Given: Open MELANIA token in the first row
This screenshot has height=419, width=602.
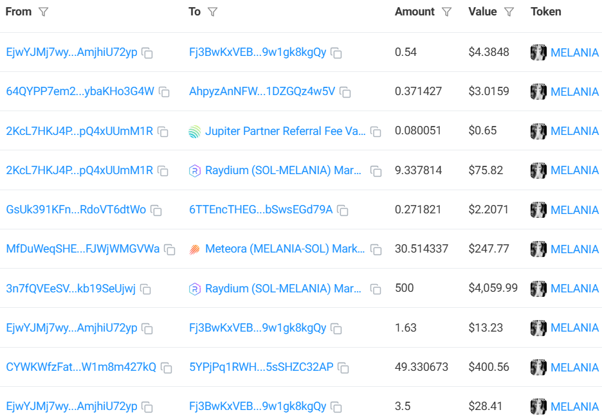Looking at the screenshot, I should pos(574,53).
